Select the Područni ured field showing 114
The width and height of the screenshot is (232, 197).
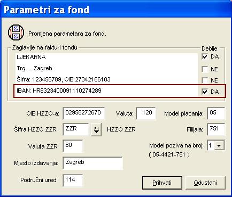pos(73,180)
